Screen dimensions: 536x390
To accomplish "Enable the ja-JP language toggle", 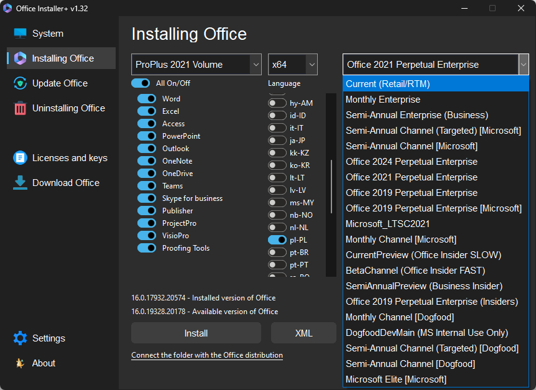I will [277, 140].
